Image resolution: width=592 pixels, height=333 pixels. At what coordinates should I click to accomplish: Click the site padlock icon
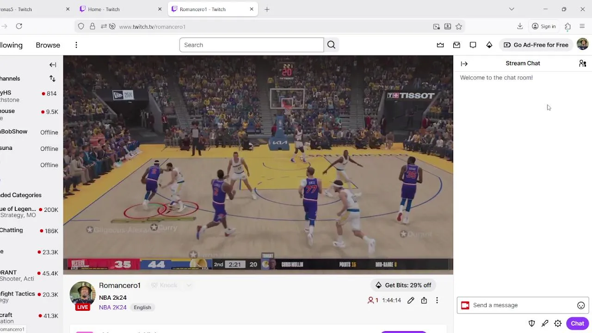[92, 26]
